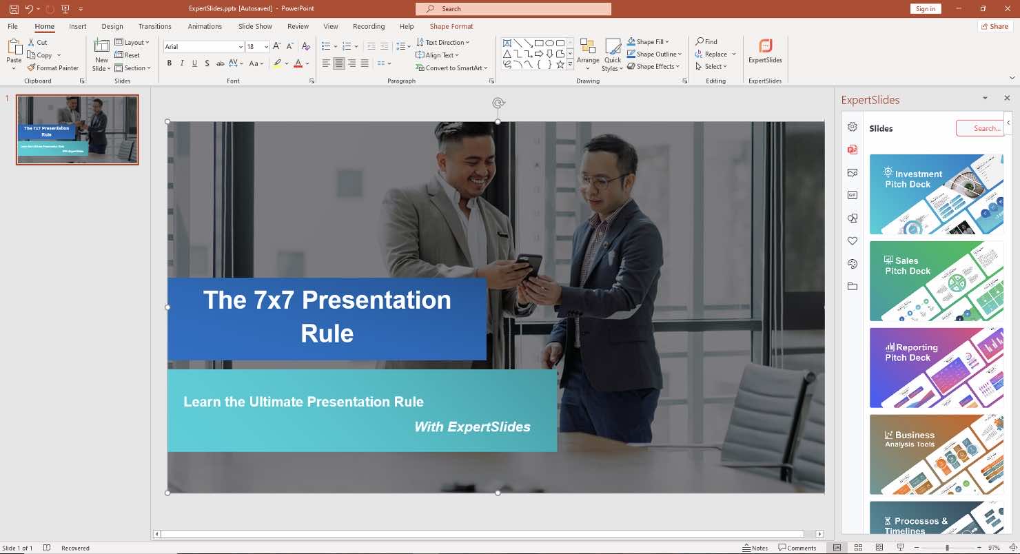
Task: Select the Text Box shape tool
Action: pyautogui.click(x=508, y=43)
